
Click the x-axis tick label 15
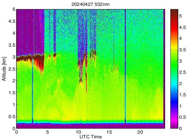tap(109, 132)
